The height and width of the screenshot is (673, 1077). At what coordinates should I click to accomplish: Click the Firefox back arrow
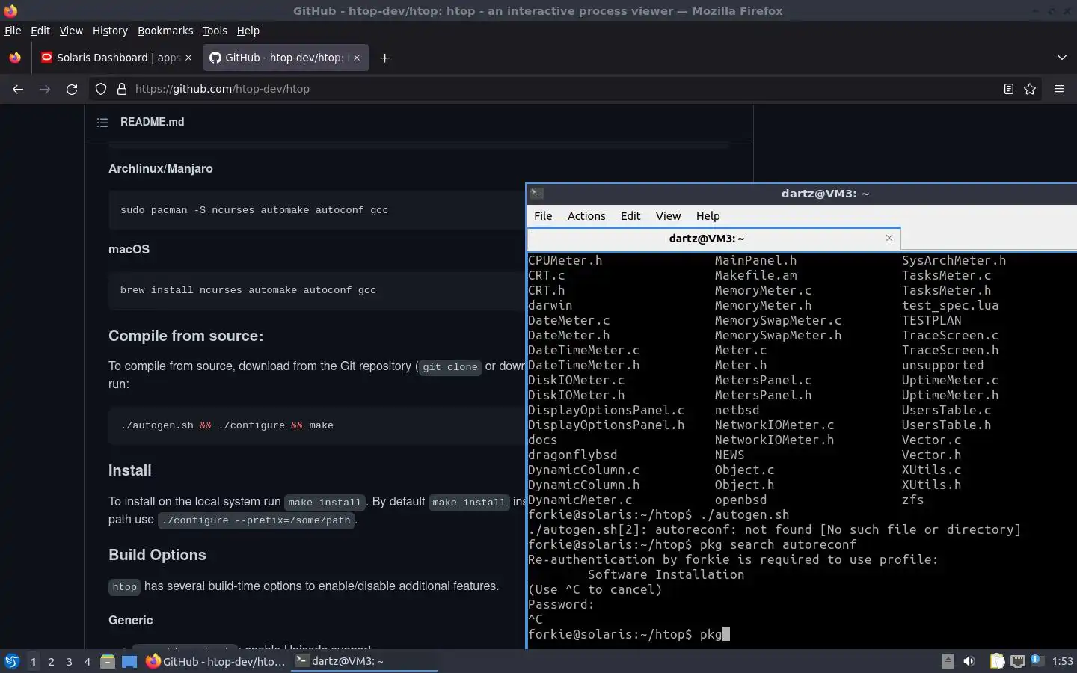click(18, 89)
